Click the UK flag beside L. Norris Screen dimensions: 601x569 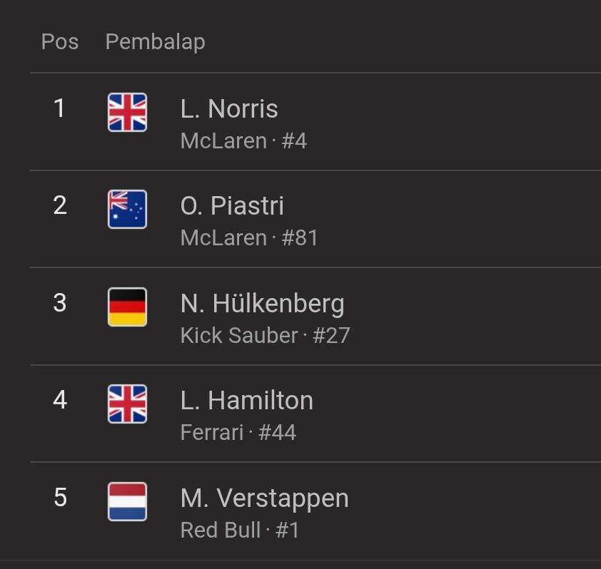click(127, 112)
